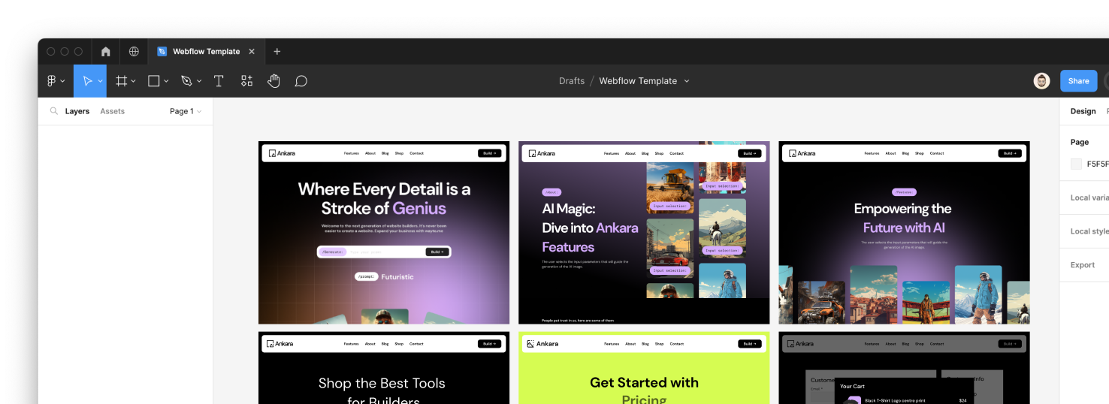Click Build button in Empowering the Future nav
Screen dimensions: 1109x404
pyautogui.click(x=1010, y=153)
